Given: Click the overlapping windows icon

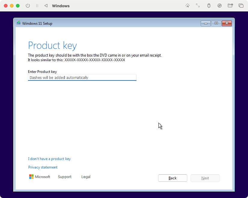Looking at the screenshot, I should click(x=241, y=5).
